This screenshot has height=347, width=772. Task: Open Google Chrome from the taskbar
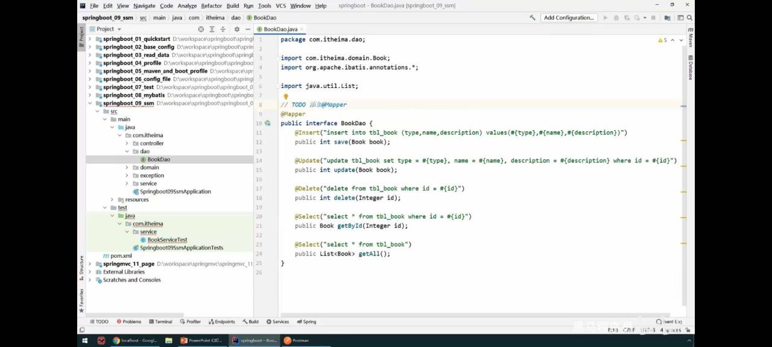click(x=135, y=340)
